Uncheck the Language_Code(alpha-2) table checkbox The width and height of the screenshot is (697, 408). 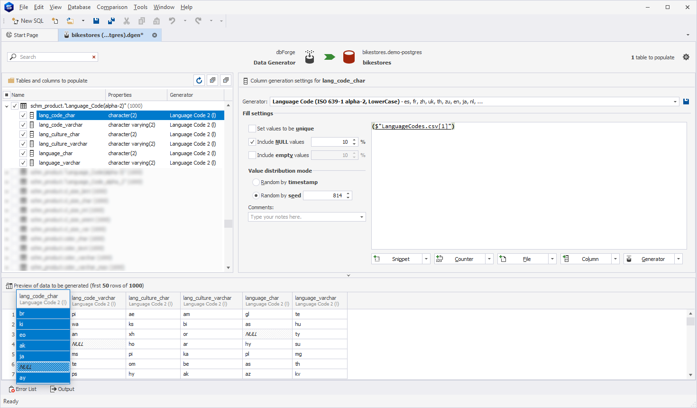15,106
